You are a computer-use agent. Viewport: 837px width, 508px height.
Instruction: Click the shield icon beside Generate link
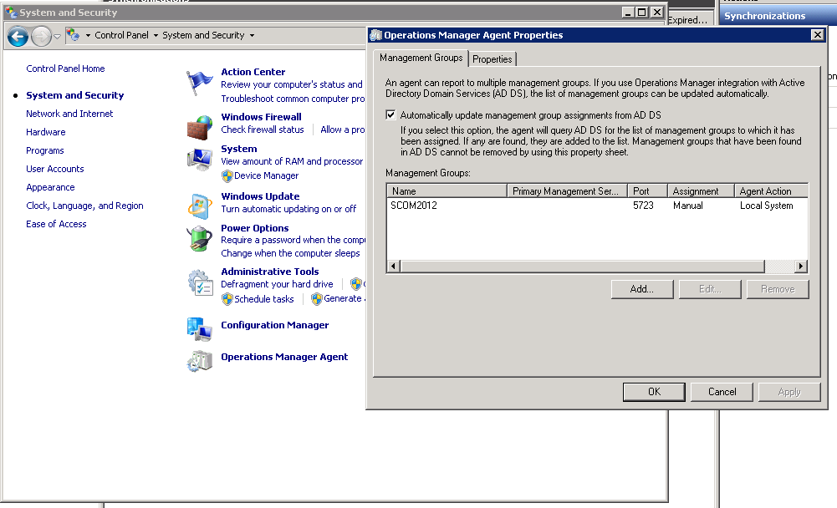(317, 299)
